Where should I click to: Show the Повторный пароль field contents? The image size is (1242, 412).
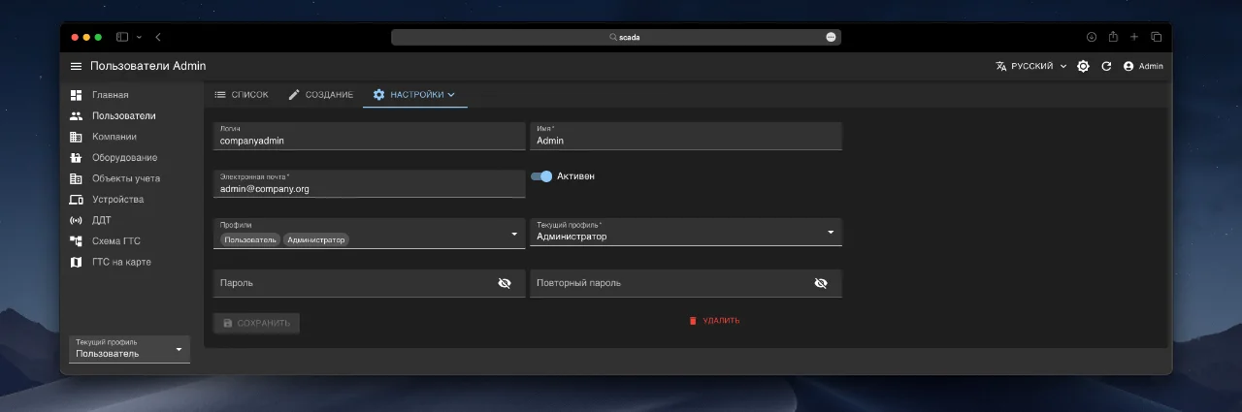821,283
